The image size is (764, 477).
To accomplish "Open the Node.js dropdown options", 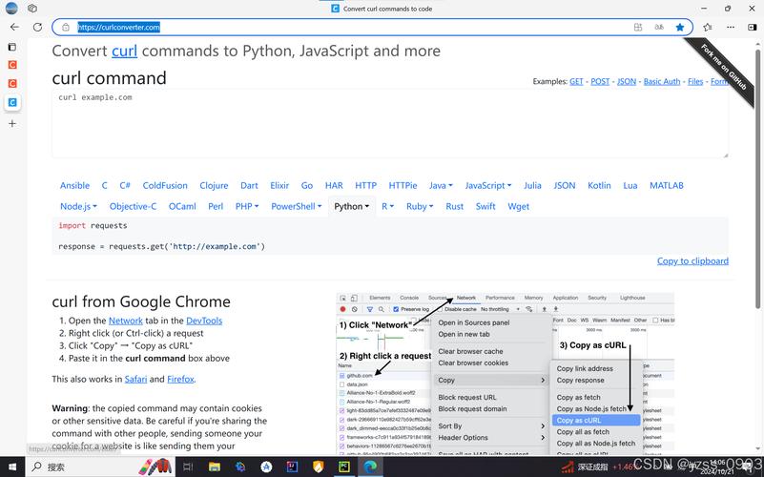I will point(78,207).
